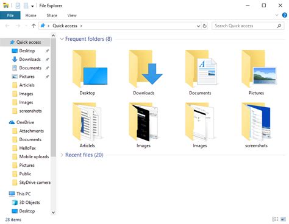Open the Desktop folder in Frequent folders
289x224 pixels.
[90, 72]
